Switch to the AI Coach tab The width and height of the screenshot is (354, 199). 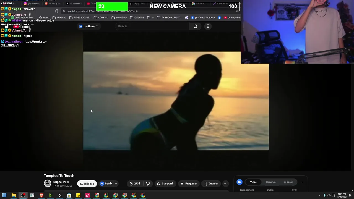pos(288,182)
